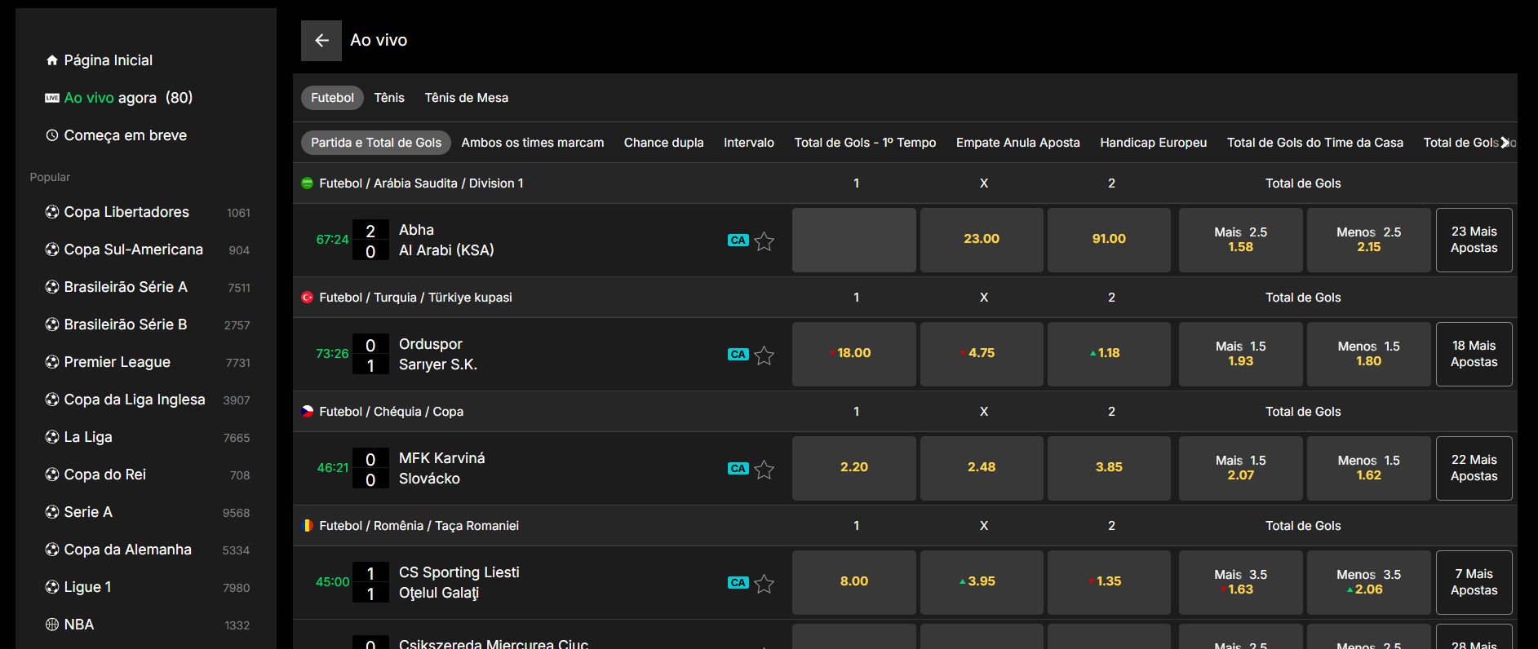1538x649 pixels.
Task: Select Mais 1.5 odds 1.93 for Orduspor match
Action: 1240,354
